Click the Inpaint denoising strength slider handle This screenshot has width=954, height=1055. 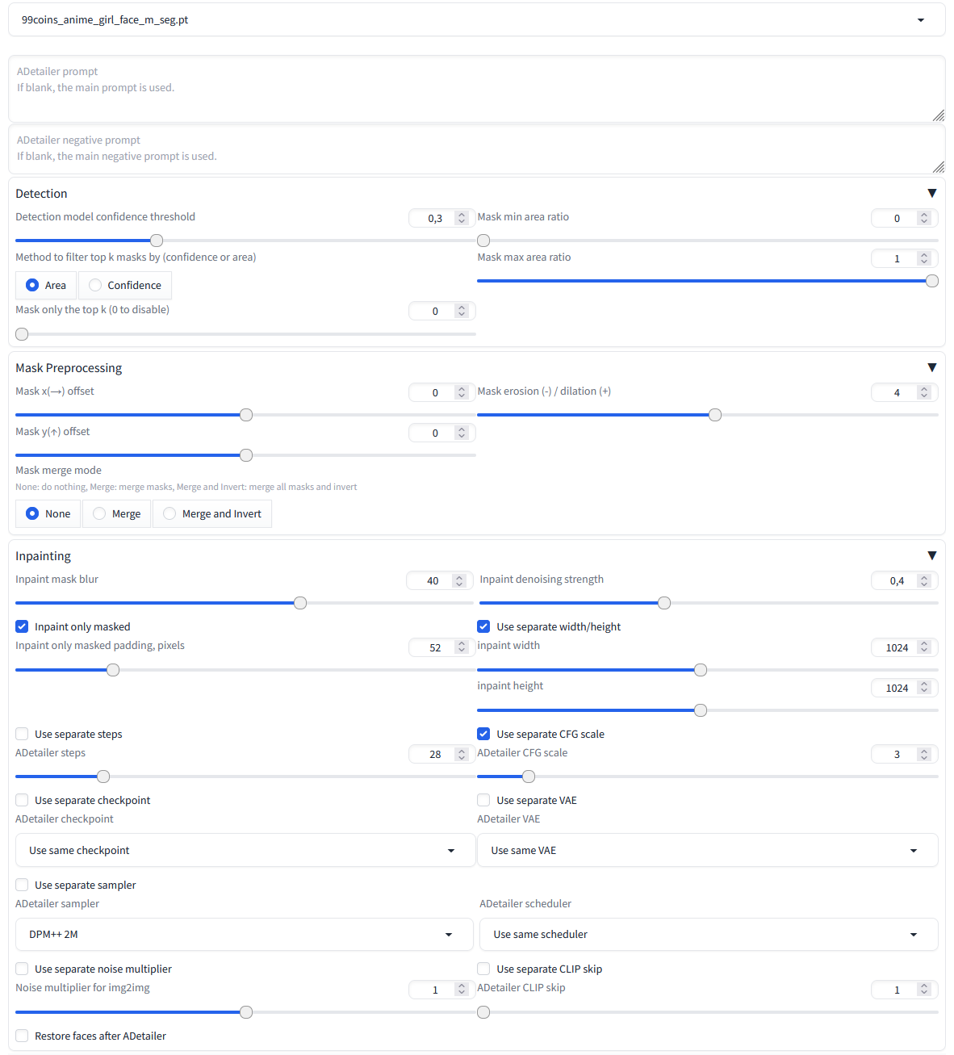[663, 603]
